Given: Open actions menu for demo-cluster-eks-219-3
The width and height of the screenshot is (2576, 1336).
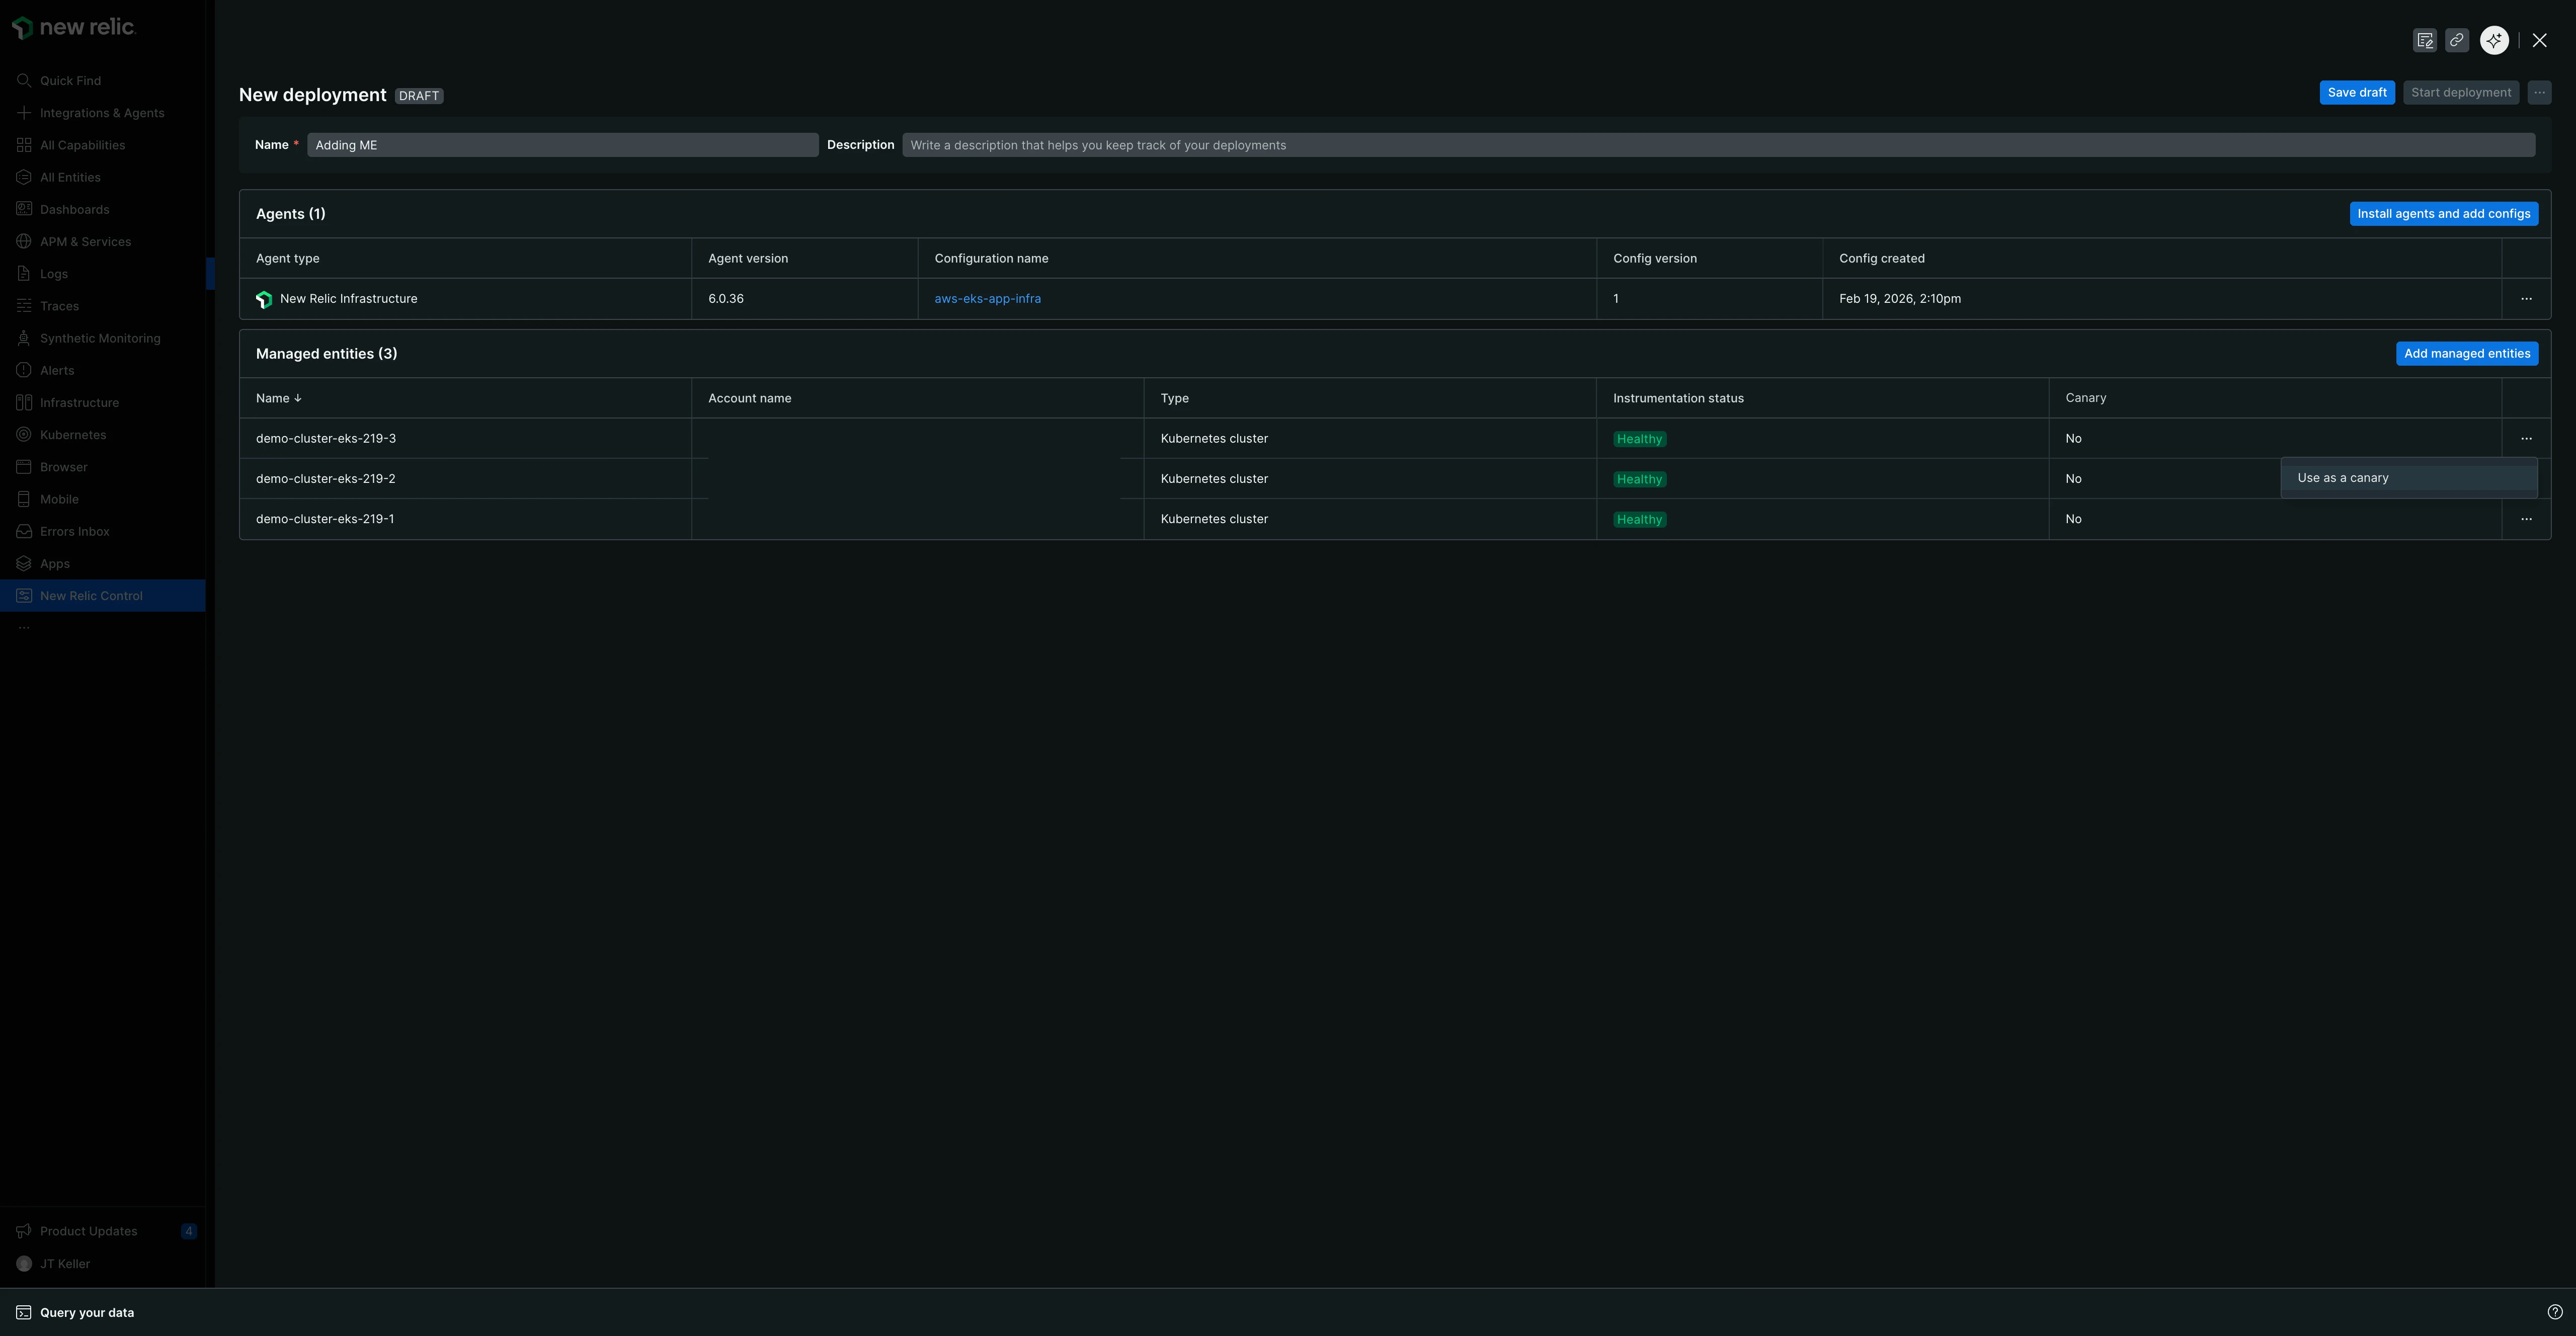Looking at the screenshot, I should coord(2526,438).
